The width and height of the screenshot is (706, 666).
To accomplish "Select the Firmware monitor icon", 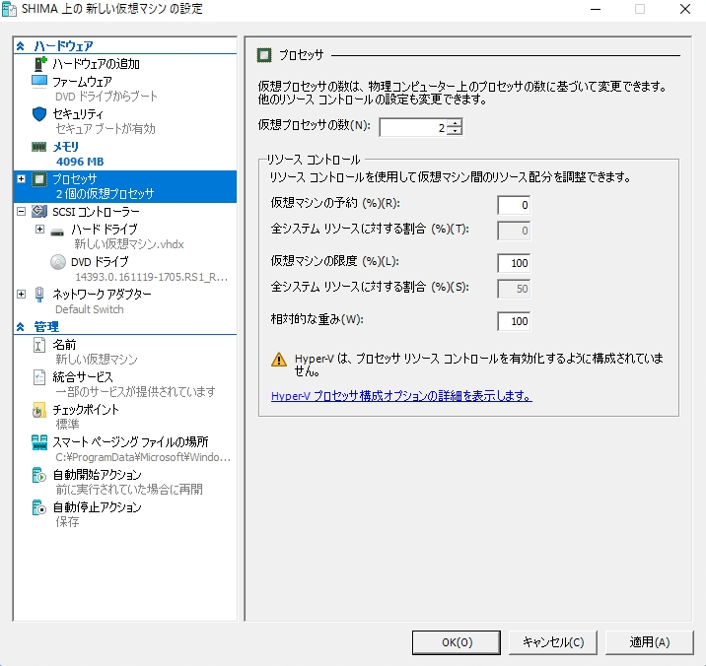I will tap(39, 81).
